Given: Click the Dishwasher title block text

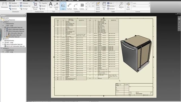Looking at the screenshot, I should [x=139, y=93].
